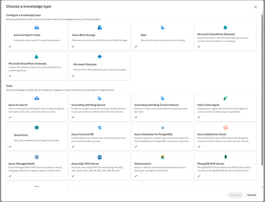Click the Microsoft SharePoint (Indexed) icon

click(36, 57)
